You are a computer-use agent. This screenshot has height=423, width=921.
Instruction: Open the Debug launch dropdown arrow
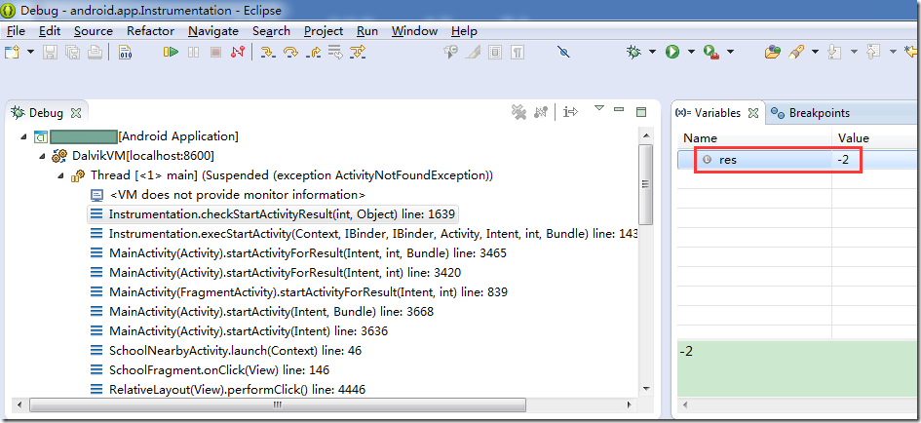[x=652, y=53]
